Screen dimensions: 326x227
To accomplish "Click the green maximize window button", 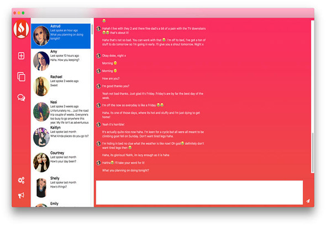I will (23, 13).
